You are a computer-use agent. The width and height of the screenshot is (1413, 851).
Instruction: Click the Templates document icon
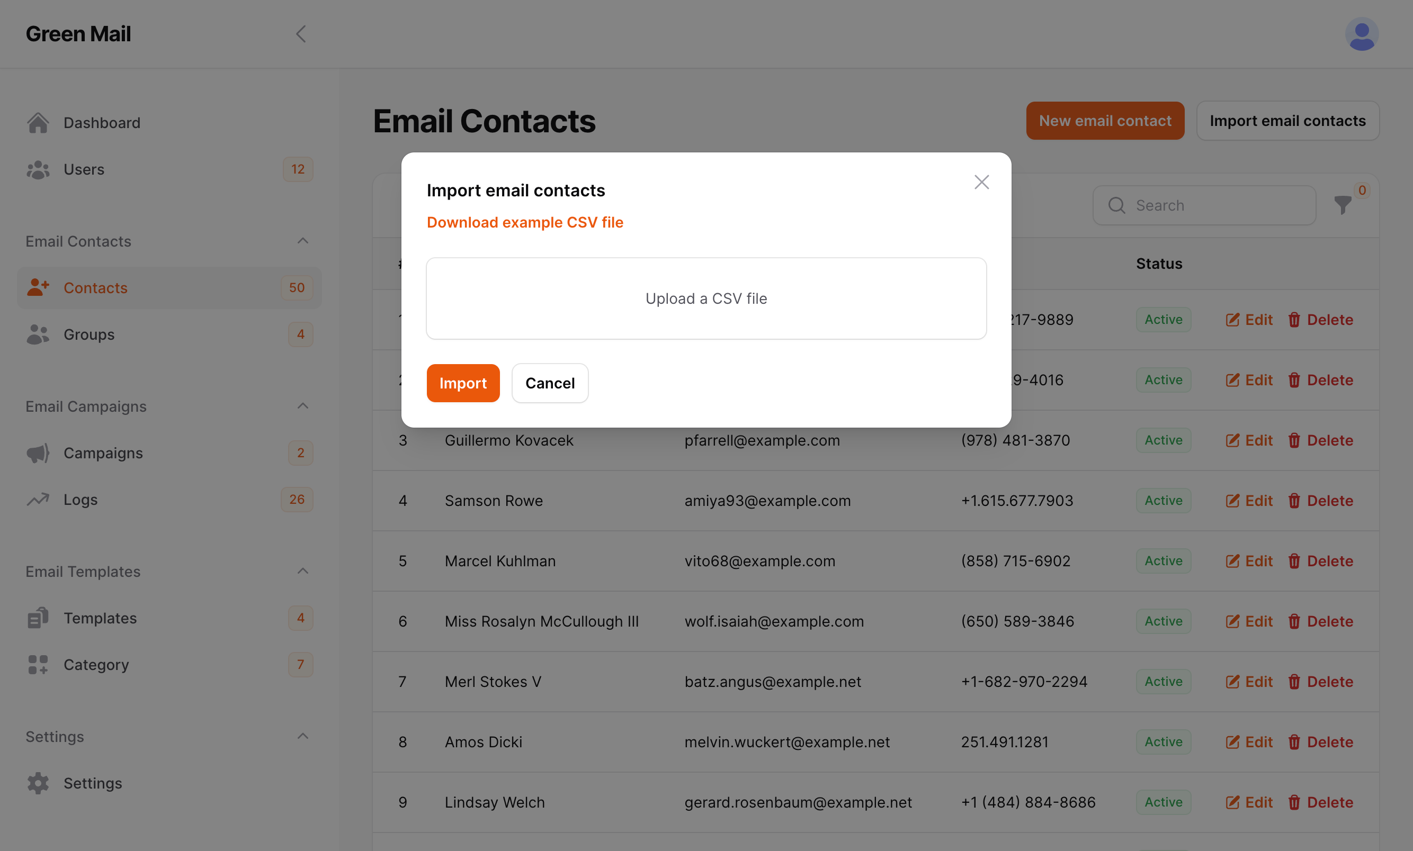tap(37, 618)
